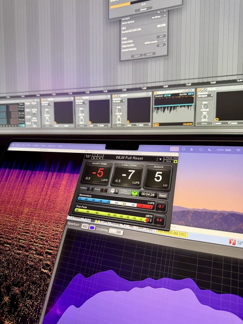The image size is (243, 324).
Task: Click the highlighted pink menu bar icon
Action: 174,149
